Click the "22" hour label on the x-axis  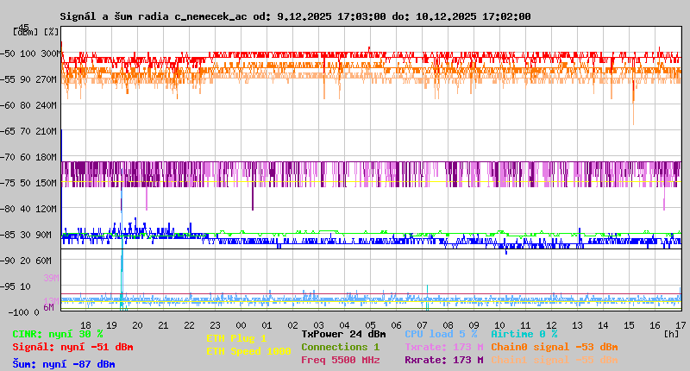tap(189, 325)
